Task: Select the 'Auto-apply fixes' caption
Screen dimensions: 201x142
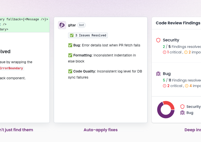Action: [101, 130]
